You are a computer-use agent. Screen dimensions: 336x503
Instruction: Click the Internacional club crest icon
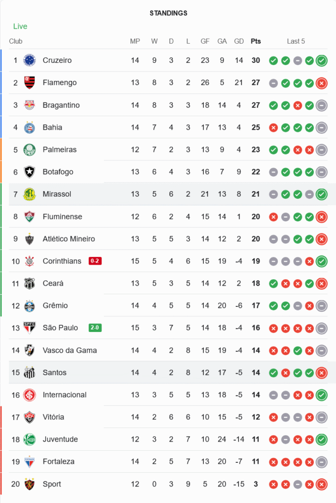pos(30,395)
